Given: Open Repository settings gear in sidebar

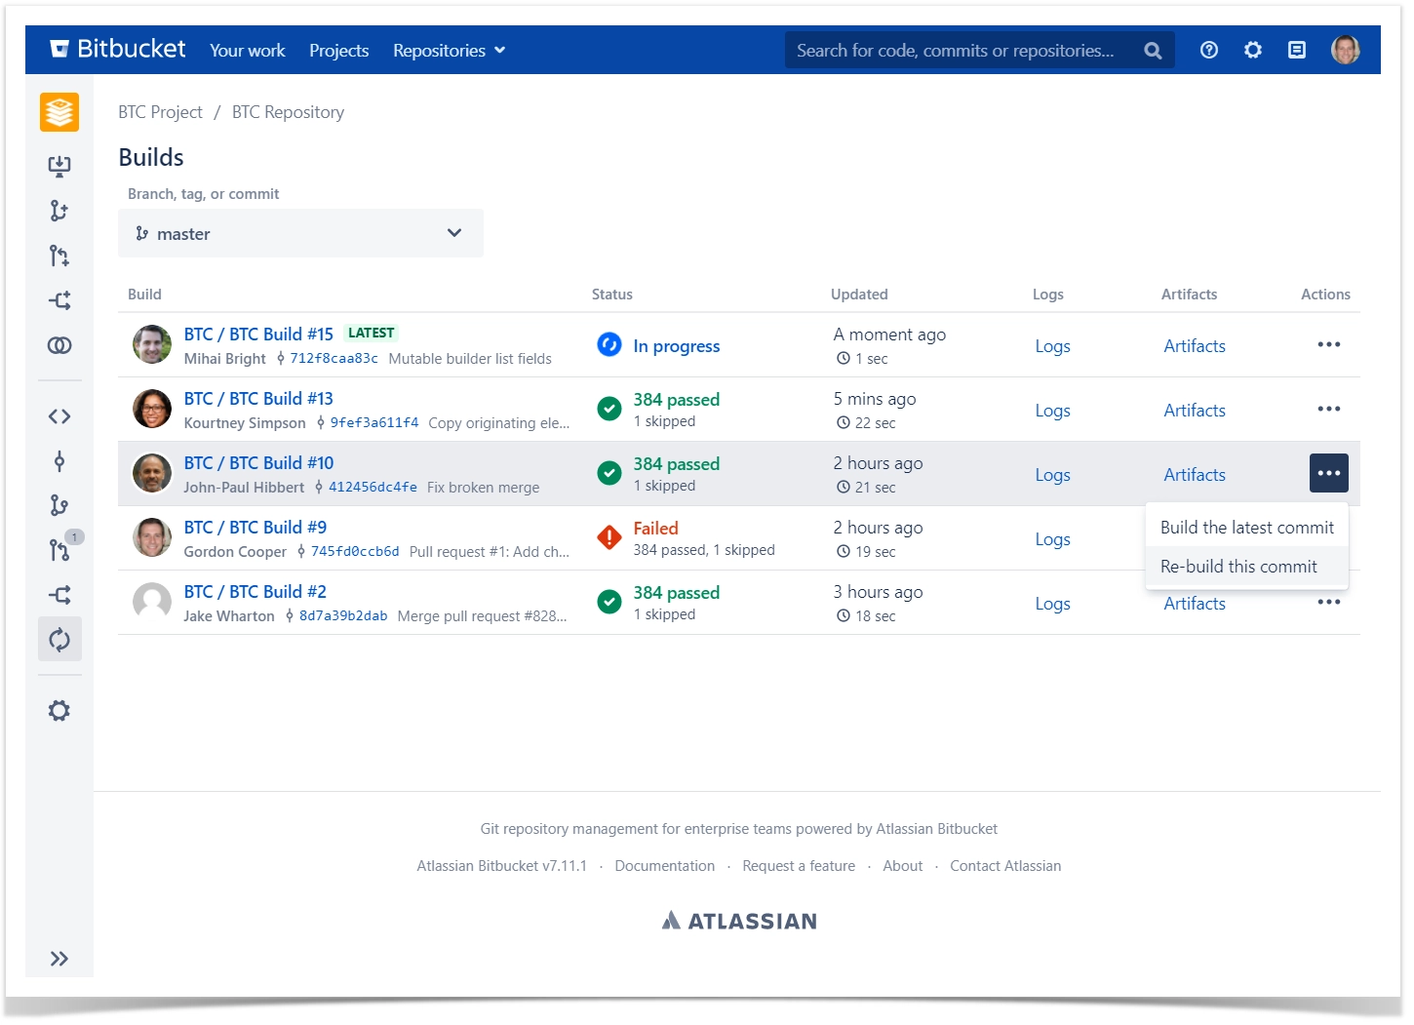Looking at the screenshot, I should (x=59, y=711).
